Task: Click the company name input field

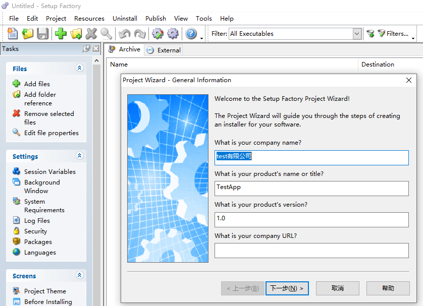Action: coord(311,158)
